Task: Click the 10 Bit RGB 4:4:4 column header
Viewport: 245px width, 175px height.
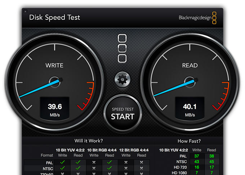Action: coord(102,150)
